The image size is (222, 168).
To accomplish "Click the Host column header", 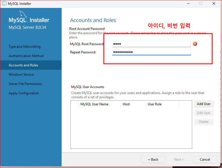I will (x=133, y=104).
